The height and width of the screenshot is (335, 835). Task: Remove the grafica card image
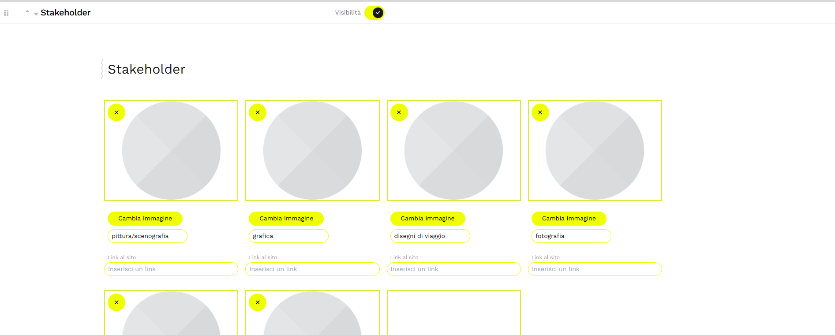point(258,112)
